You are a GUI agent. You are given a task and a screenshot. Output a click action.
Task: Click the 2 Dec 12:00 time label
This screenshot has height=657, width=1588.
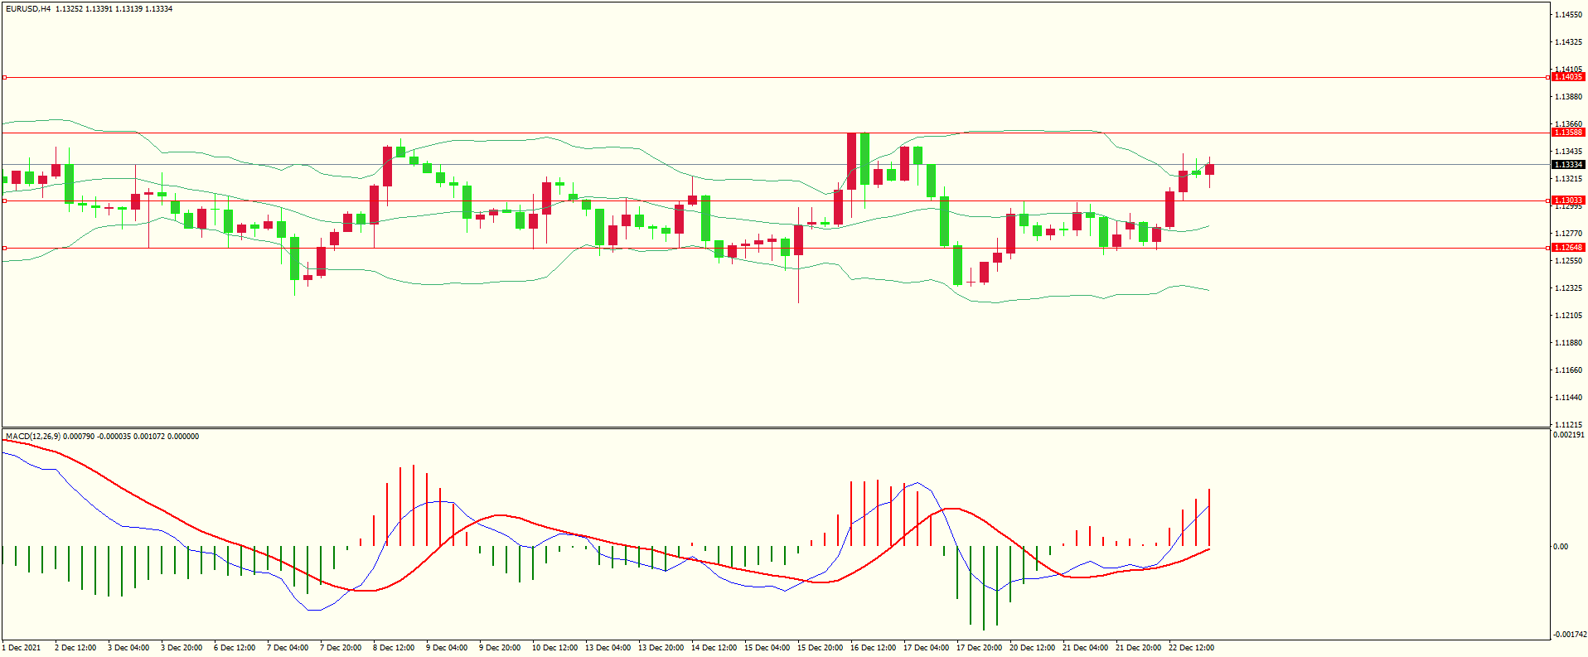75,648
